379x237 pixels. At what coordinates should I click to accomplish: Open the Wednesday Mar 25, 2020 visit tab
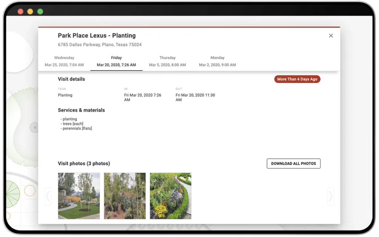tap(64, 61)
